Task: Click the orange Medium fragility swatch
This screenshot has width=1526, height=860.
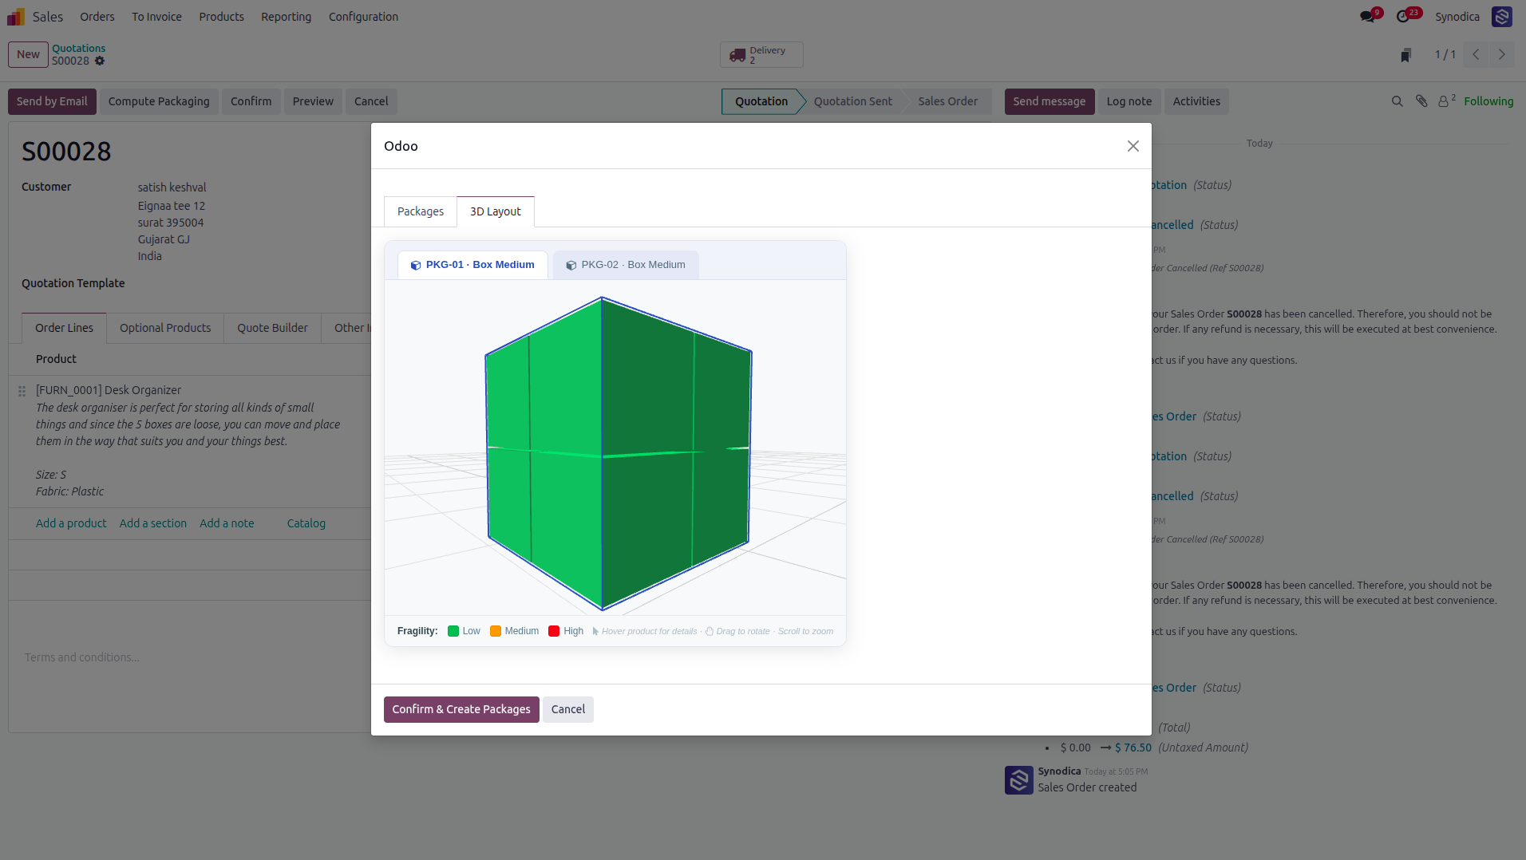Action: 496,631
